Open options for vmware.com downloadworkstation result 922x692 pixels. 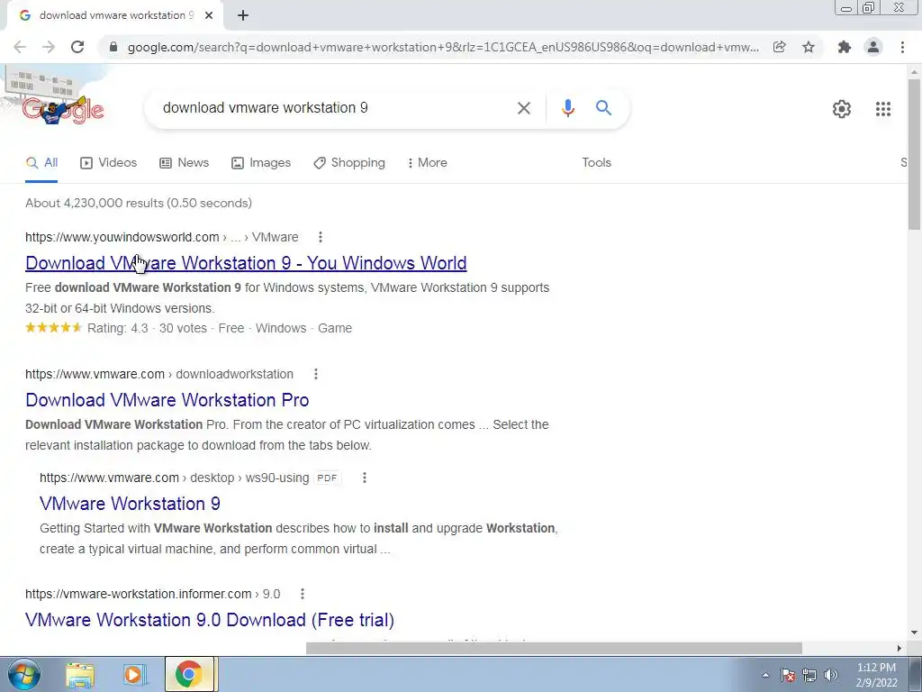(316, 374)
